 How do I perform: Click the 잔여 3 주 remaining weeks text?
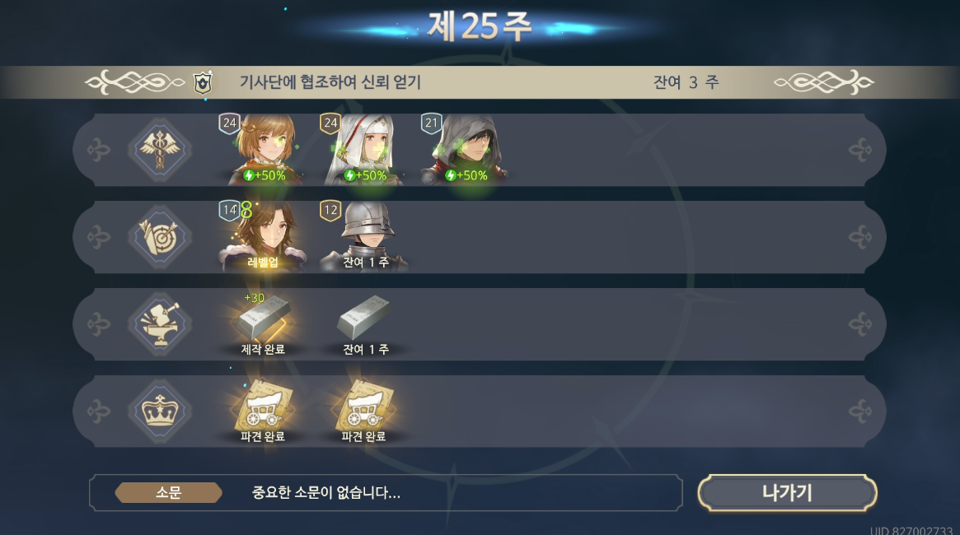coord(686,82)
